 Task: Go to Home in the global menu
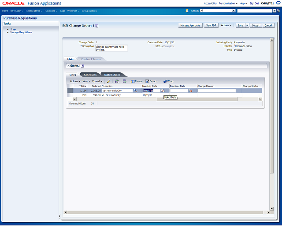click(5, 11)
